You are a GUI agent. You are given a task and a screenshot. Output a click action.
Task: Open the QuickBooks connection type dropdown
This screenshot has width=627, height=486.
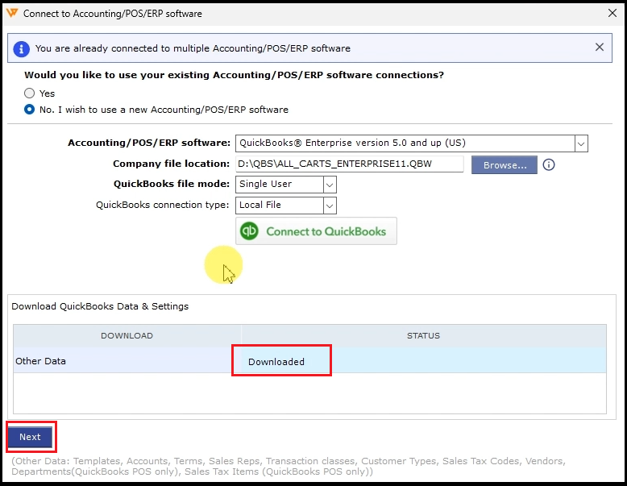(x=329, y=206)
